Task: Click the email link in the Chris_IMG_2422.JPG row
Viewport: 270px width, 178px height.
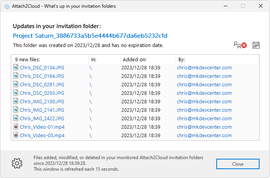Action: coord(204,119)
